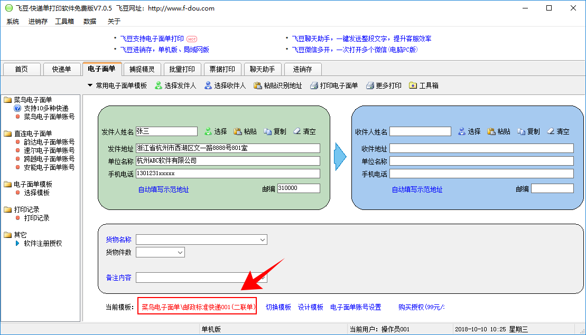Clear sender info with 清空 eraser
Screen dimensions: 586x335
pyautogui.click(x=297, y=131)
